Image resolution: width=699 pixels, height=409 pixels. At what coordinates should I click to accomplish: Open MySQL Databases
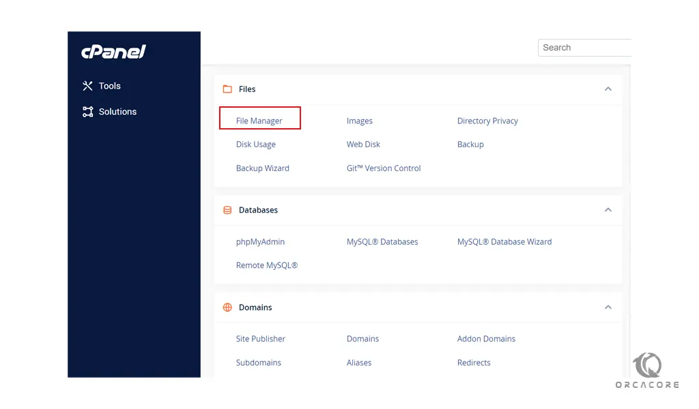[x=382, y=242]
